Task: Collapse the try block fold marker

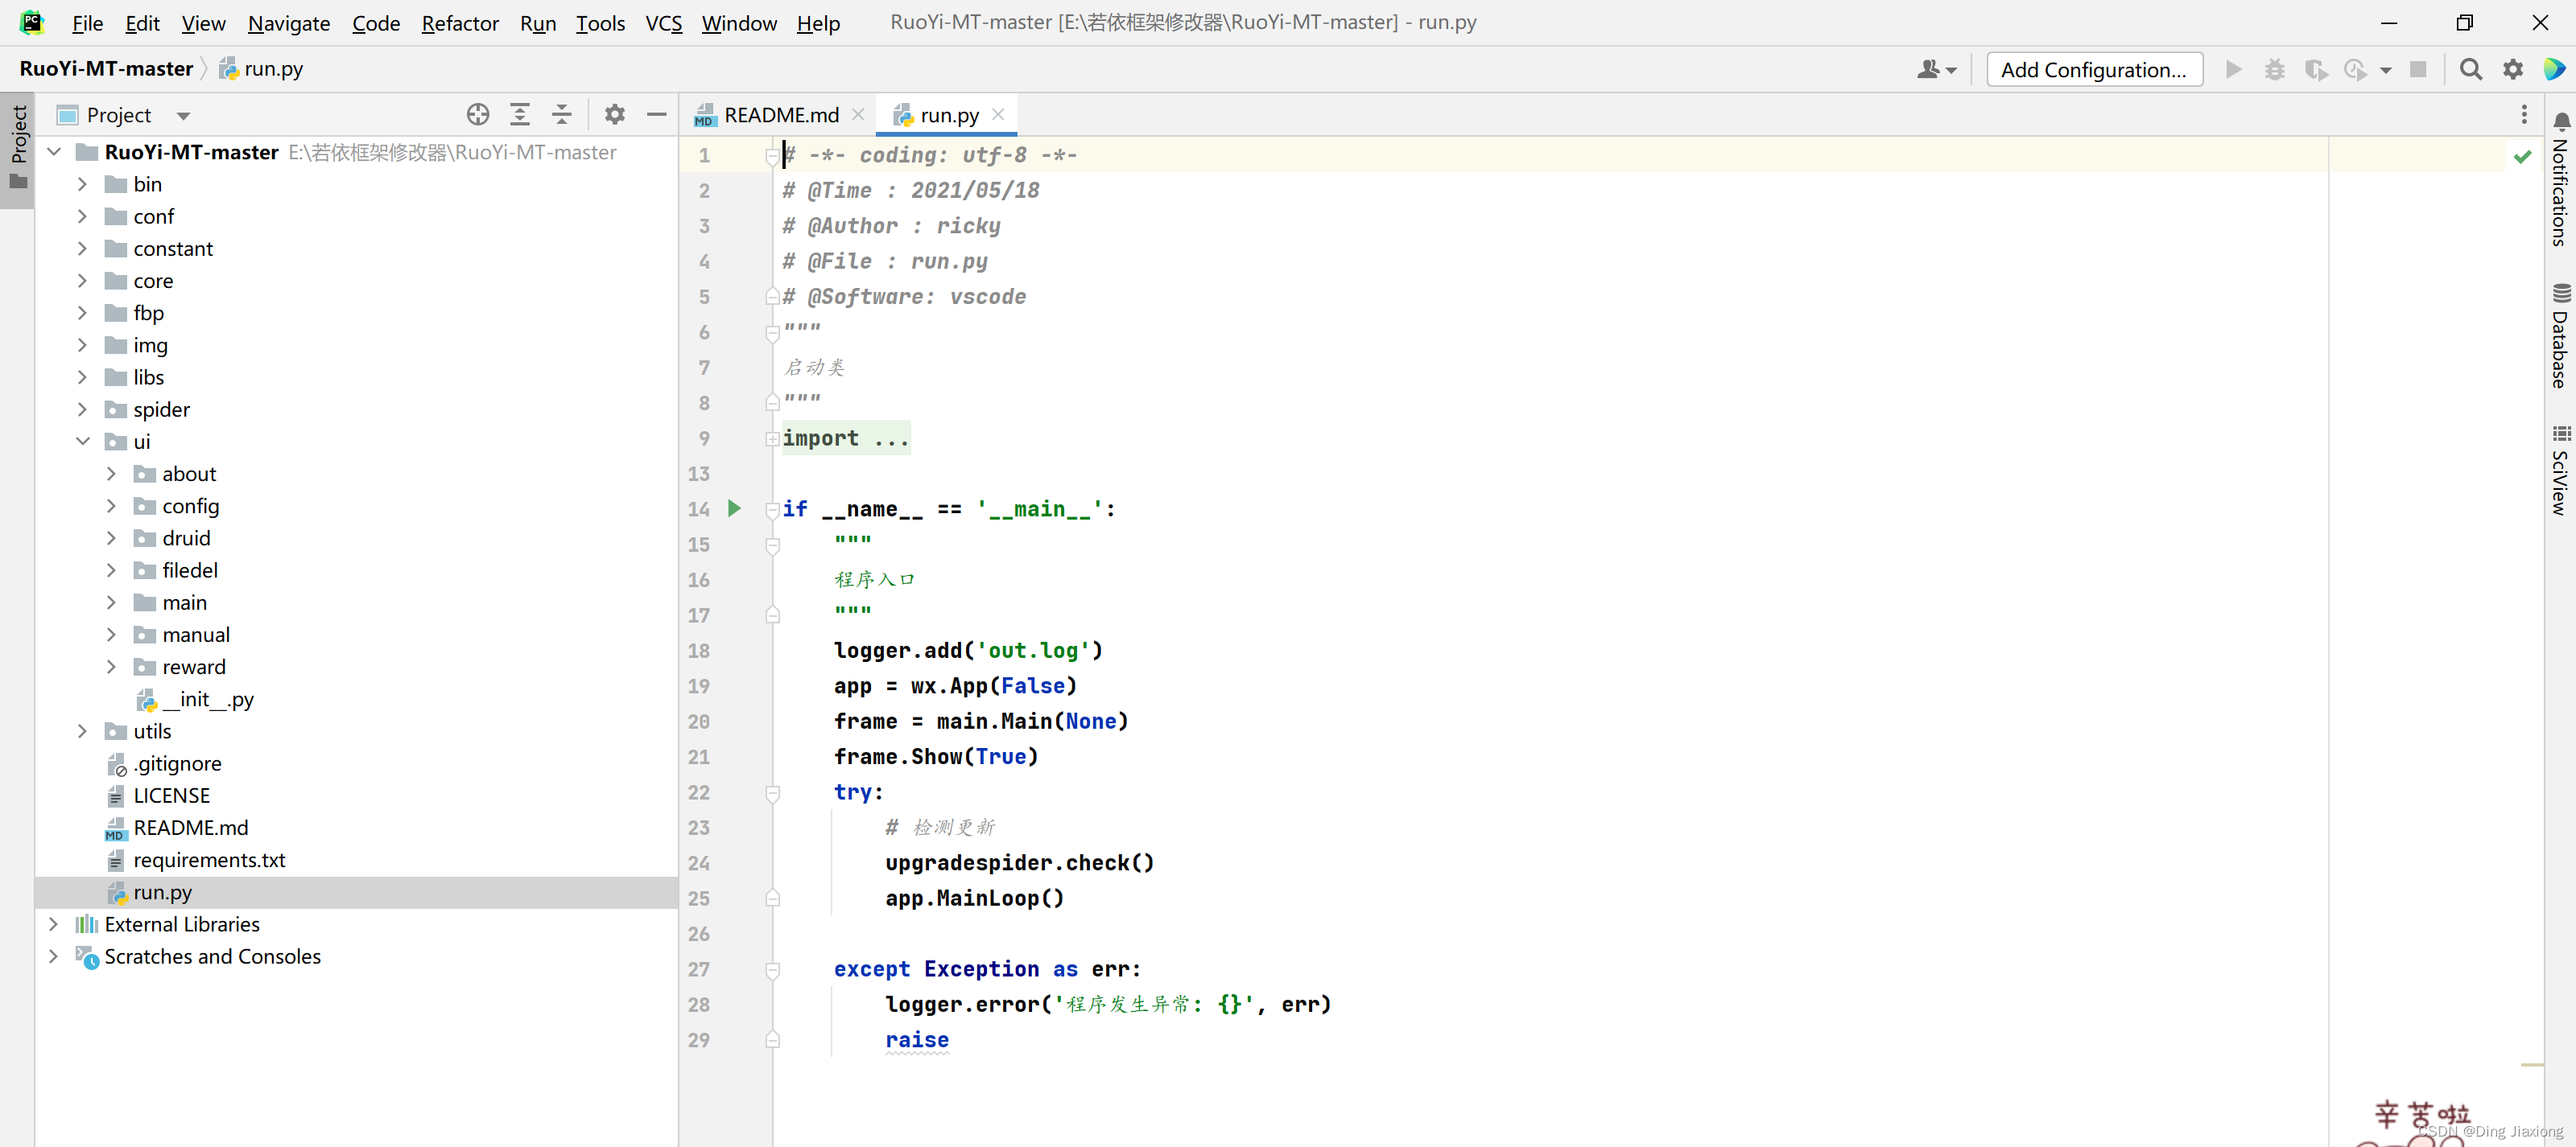Action: coord(772,793)
